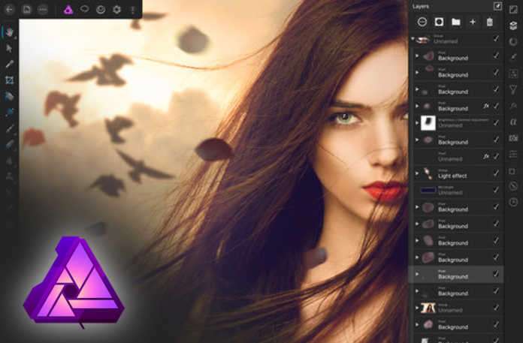Select the Hand view tool

[10, 32]
